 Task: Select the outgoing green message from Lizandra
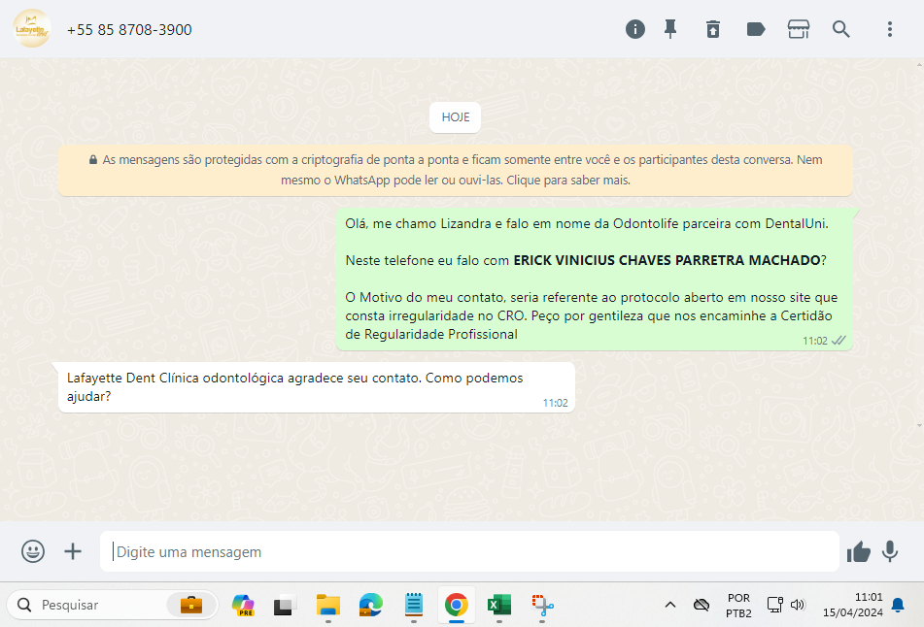pos(594,280)
